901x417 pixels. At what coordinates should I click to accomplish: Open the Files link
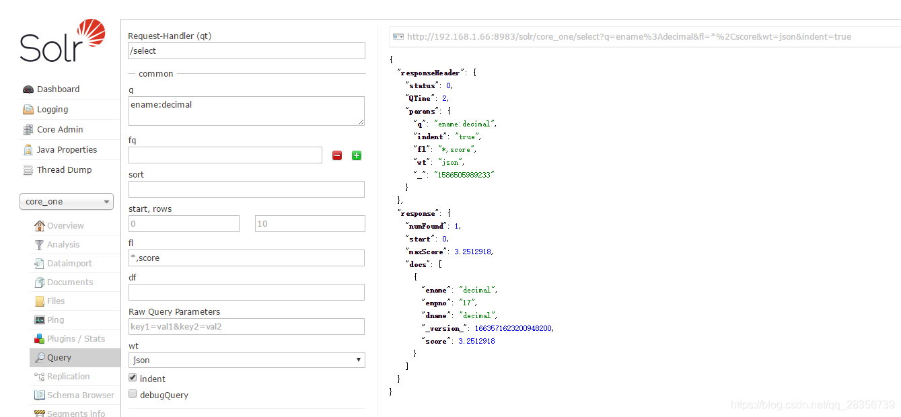[56, 301]
